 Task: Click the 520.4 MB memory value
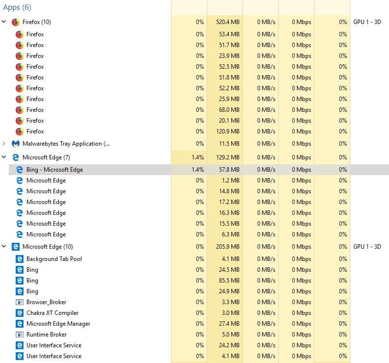click(227, 22)
